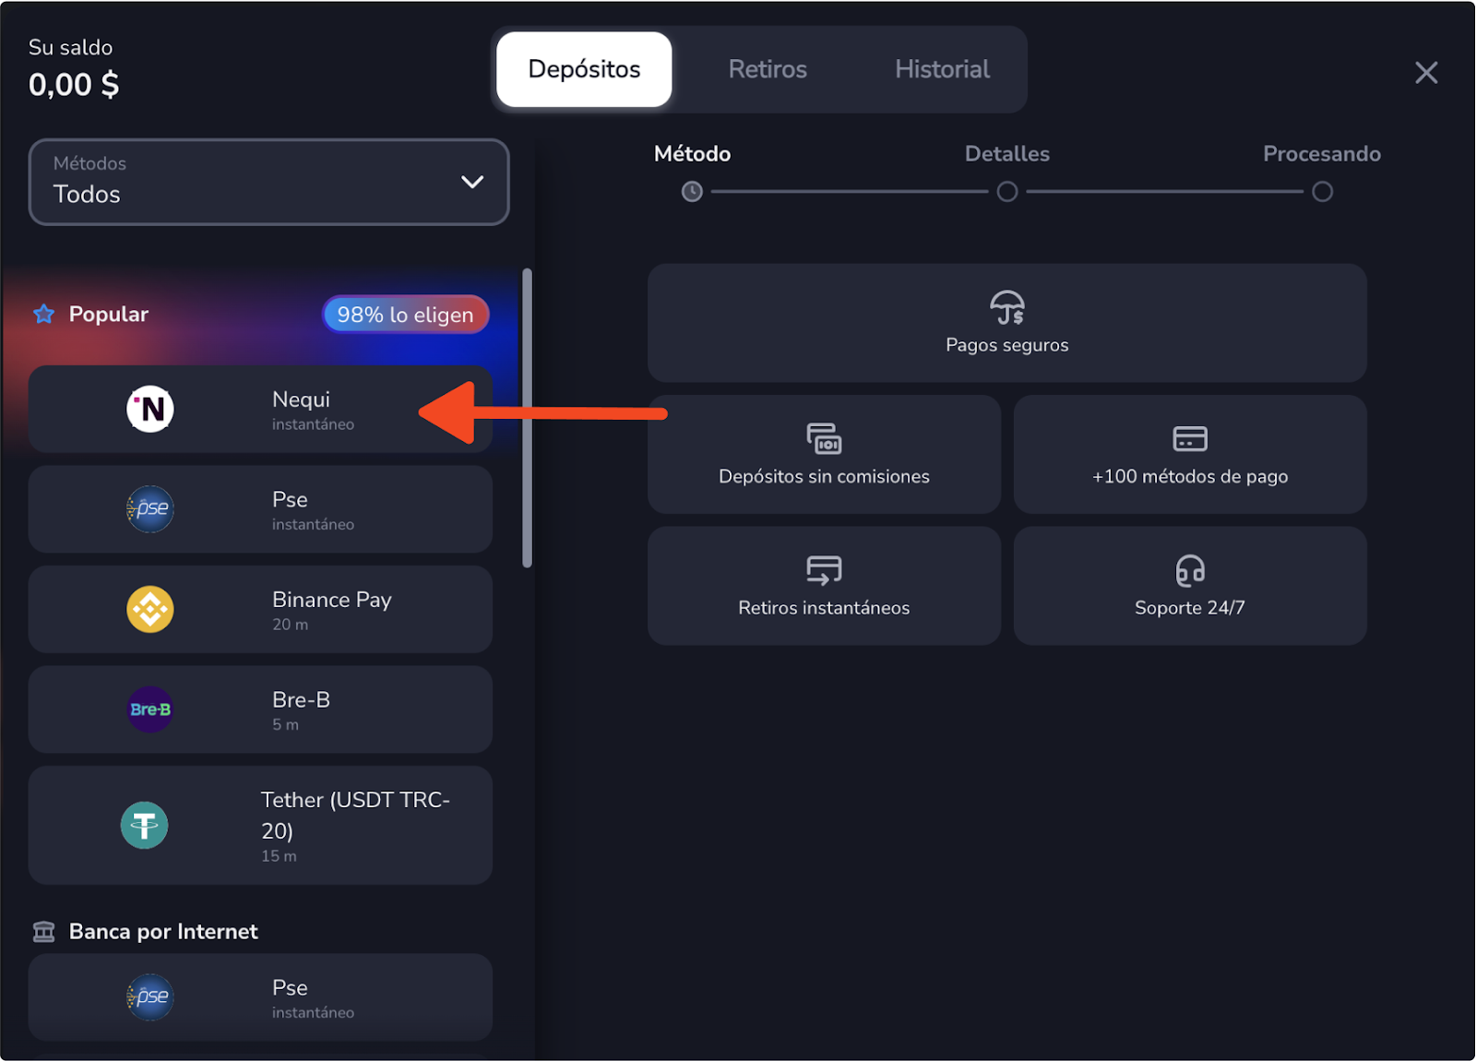Switch to the Retiros tab
1476x1061 pixels.
coord(768,70)
